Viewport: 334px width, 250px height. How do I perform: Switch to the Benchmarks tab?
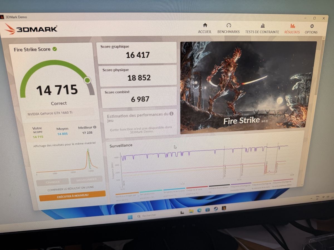click(x=229, y=29)
